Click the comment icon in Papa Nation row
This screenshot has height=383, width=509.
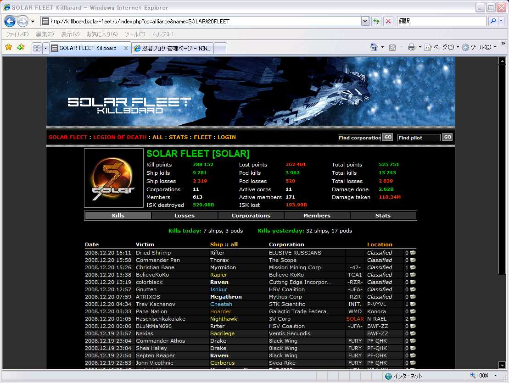(413, 311)
